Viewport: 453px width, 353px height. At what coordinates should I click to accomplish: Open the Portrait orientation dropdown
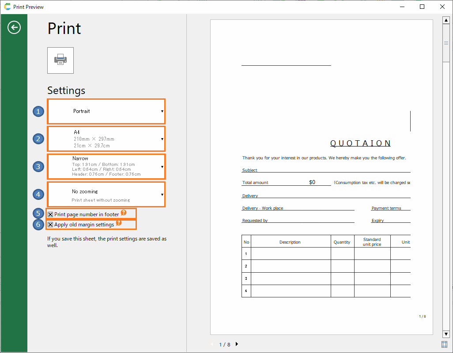click(106, 111)
